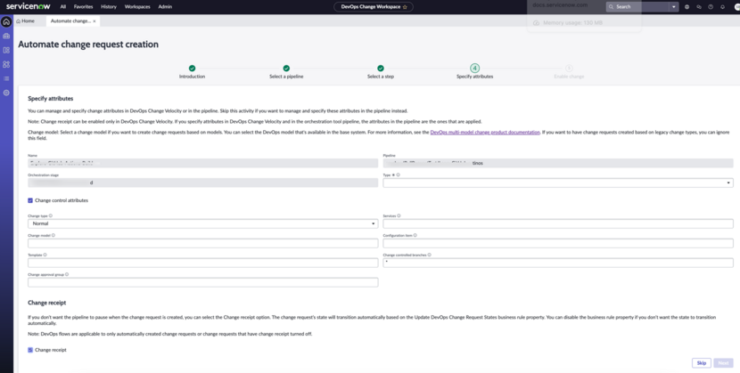Open DevOps multi-model change product documentation link

point(485,133)
